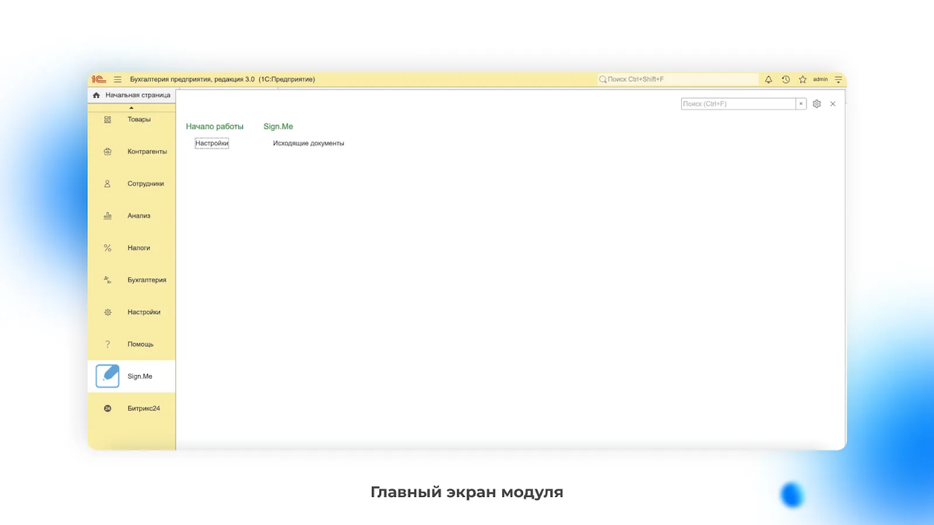This screenshot has width=934, height=525.
Task: Open Налоги section
Action: (139, 247)
